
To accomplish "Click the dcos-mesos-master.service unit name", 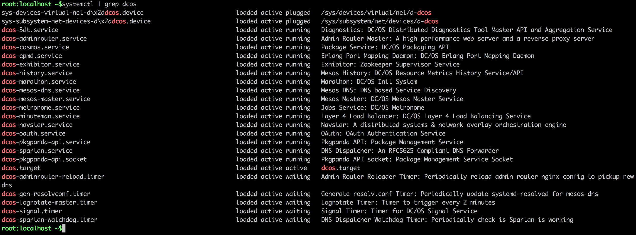I will click(x=46, y=99).
